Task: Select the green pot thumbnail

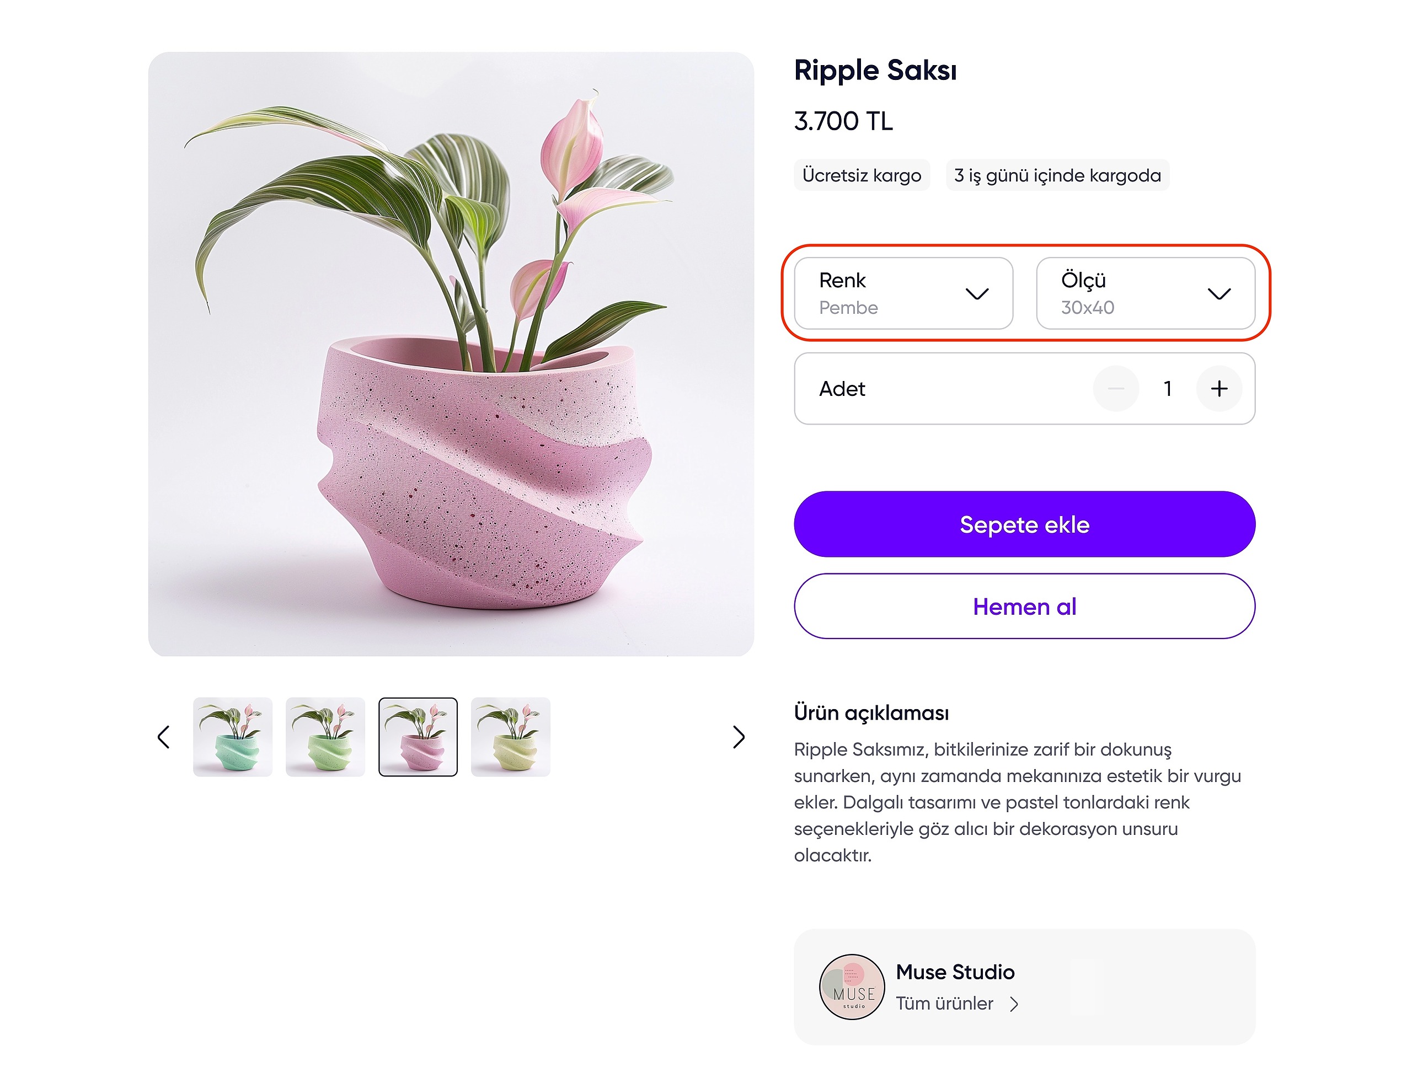Action: pos(325,737)
